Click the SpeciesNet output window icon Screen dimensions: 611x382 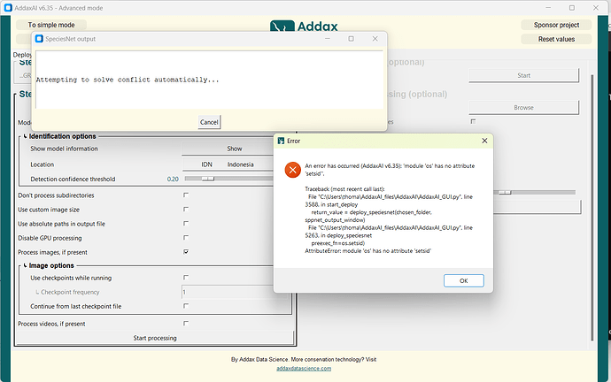(39, 39)
